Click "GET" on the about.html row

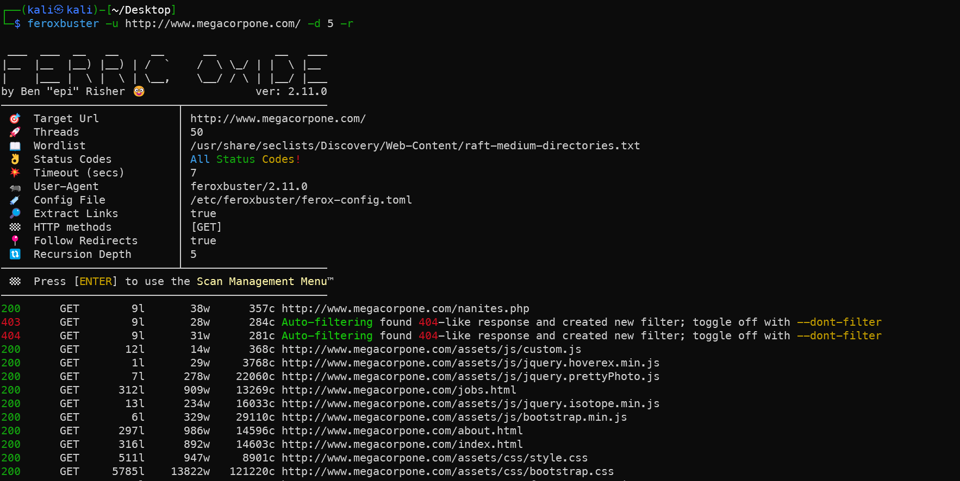point(70,431)
